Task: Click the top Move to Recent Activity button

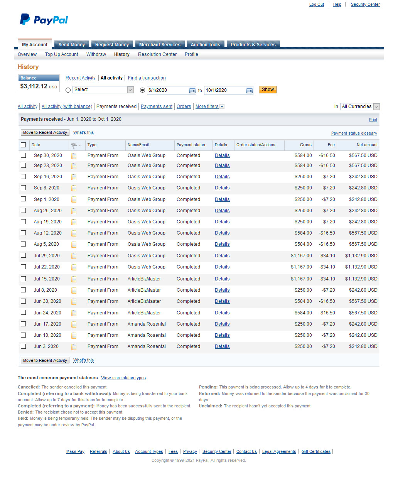Action: coord(45,133)
